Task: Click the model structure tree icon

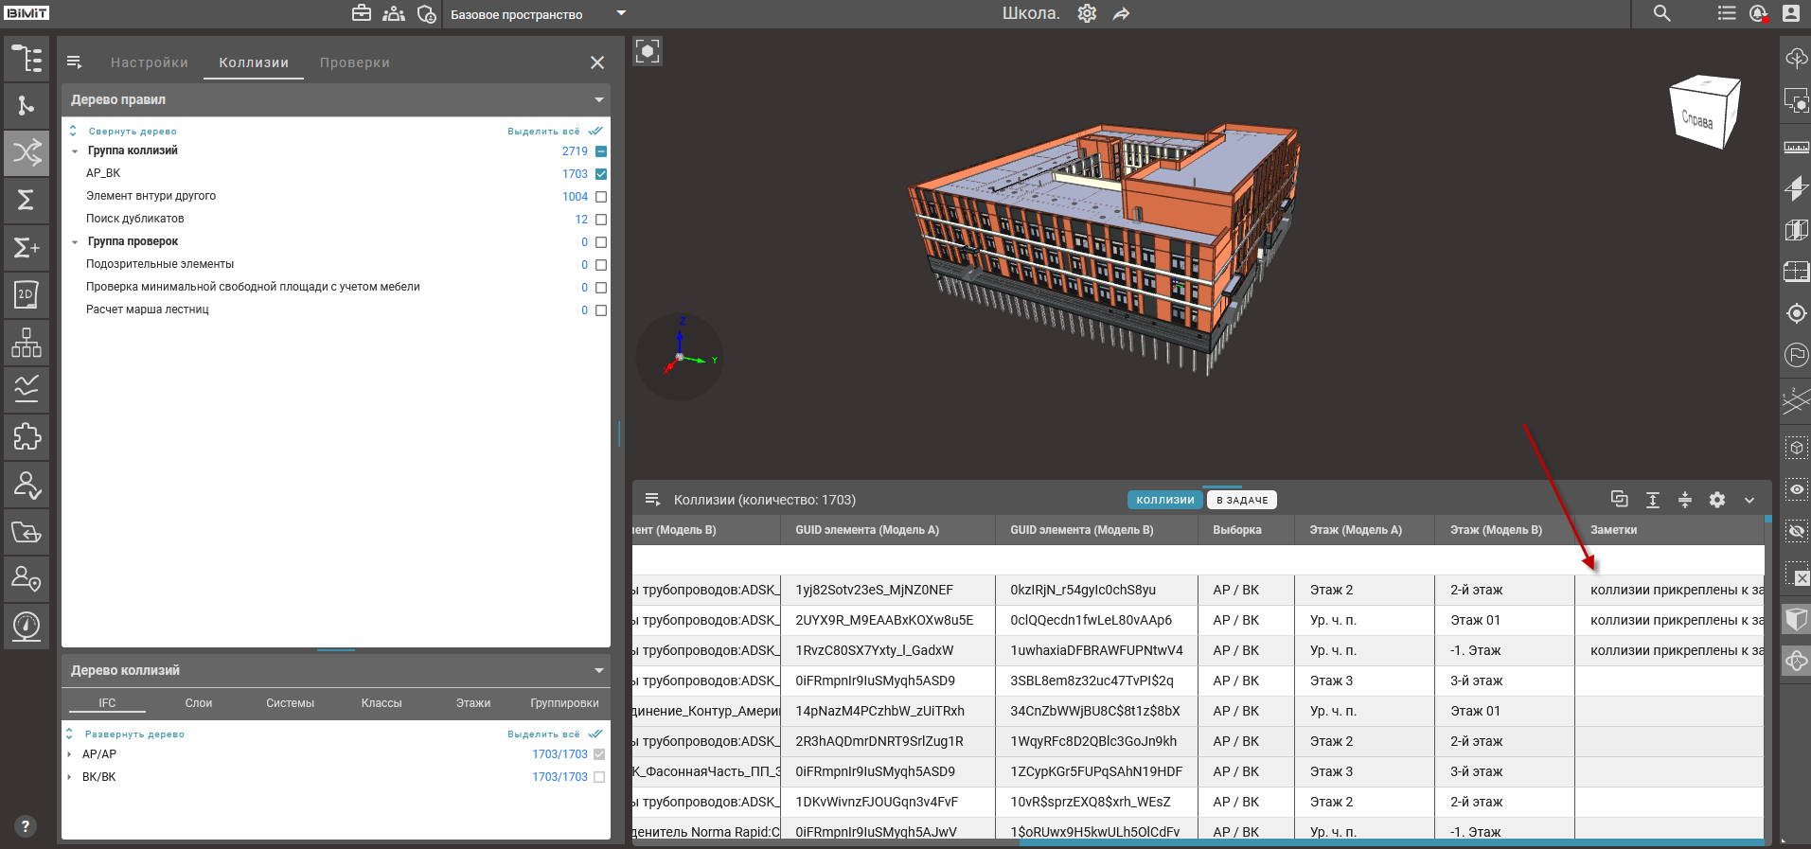Action: click(27, 59)
